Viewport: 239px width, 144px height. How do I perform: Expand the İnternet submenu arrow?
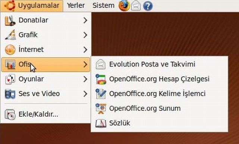[86, 50]
